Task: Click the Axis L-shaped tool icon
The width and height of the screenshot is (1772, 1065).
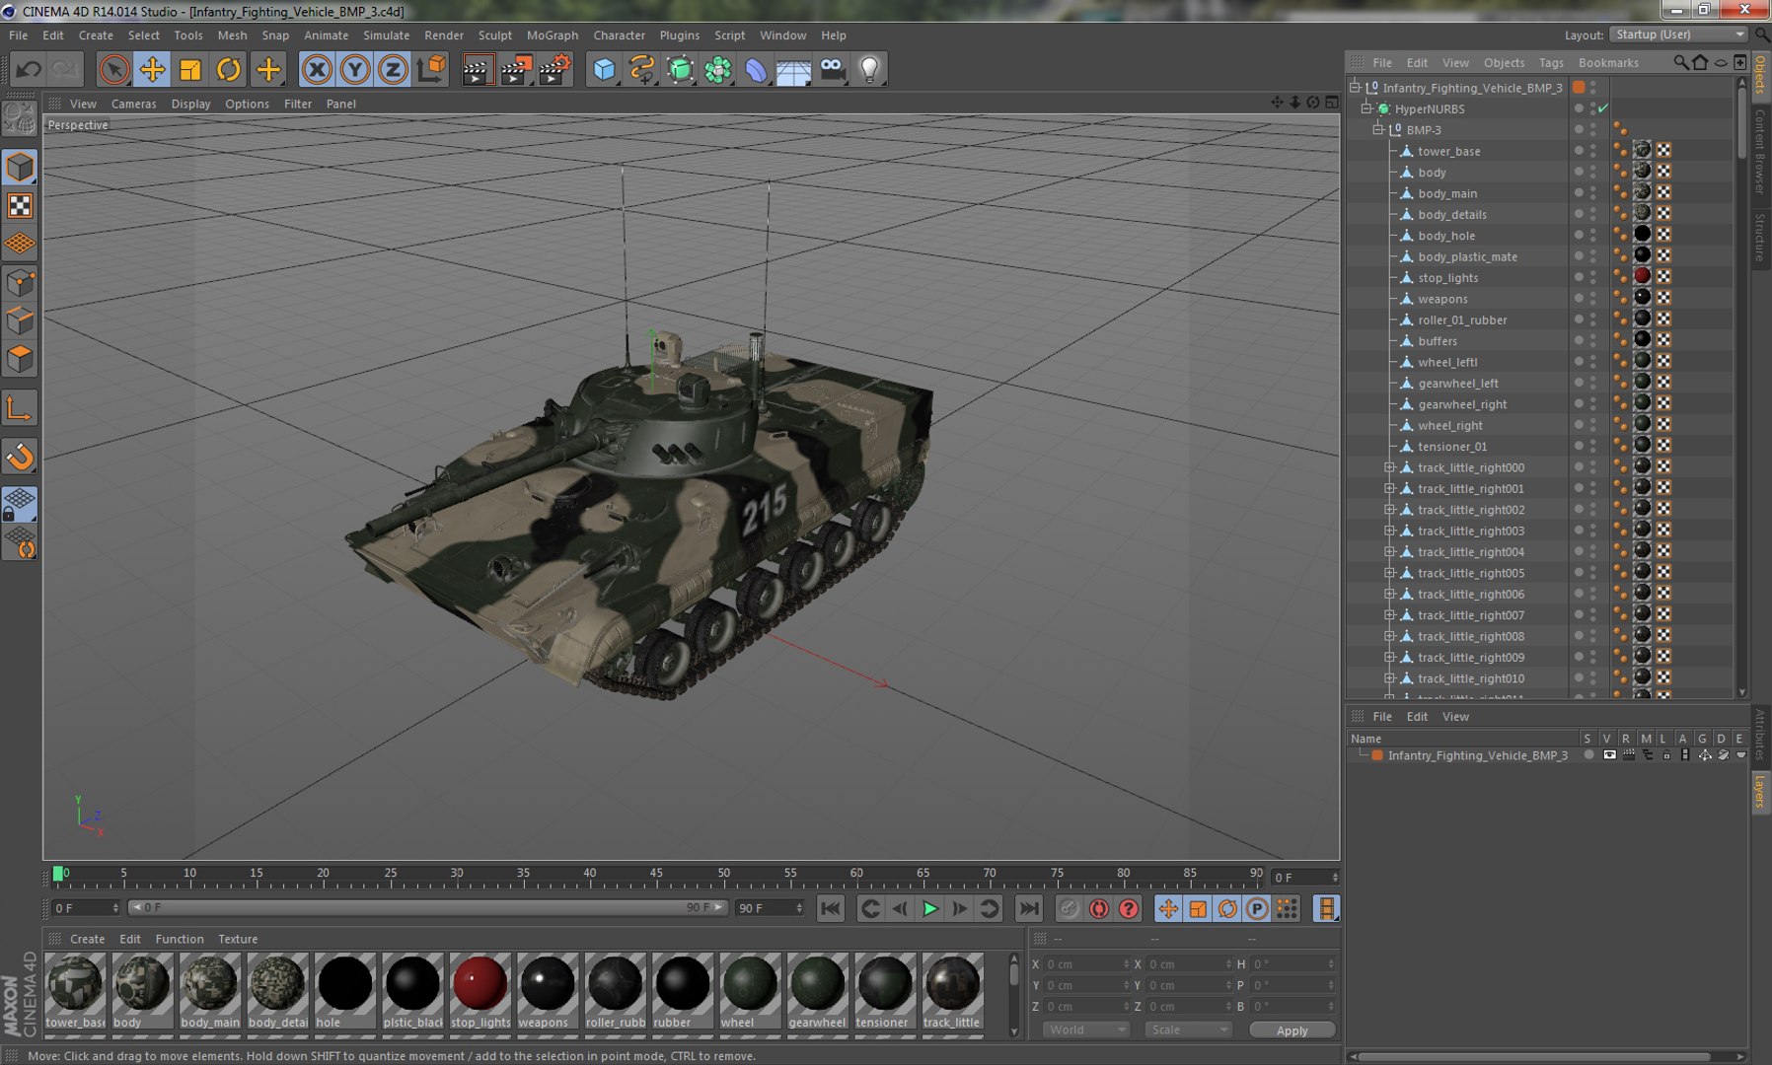Action: (20, 408)
